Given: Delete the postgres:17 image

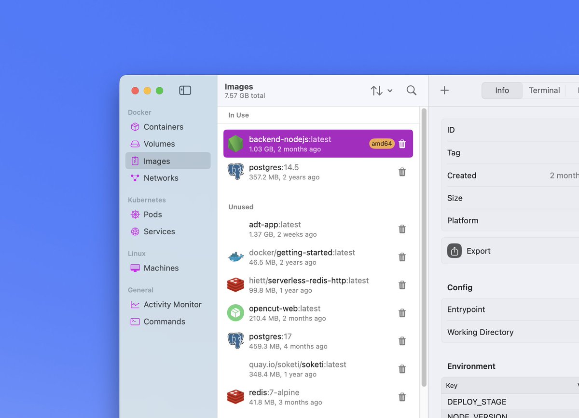Looking at the screenshot, I should (x=402, y=341).
